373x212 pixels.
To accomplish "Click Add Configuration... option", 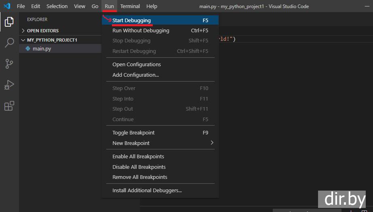I will tap(135, 75).
